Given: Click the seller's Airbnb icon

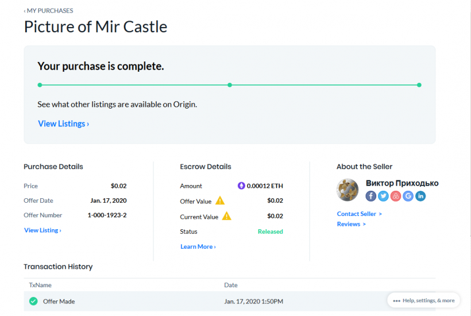Looking at the screenshot, I should 396,196.
